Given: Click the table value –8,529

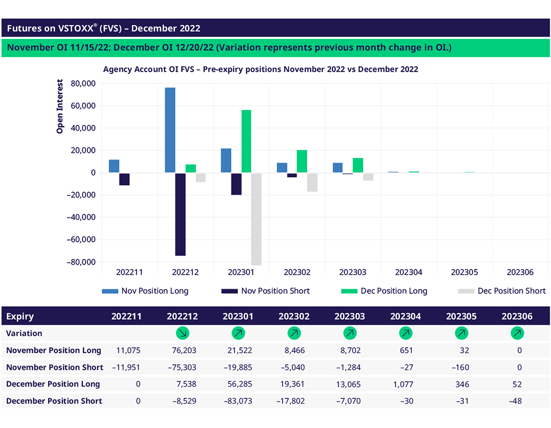Looking at the screenshot, I should 184,401.
